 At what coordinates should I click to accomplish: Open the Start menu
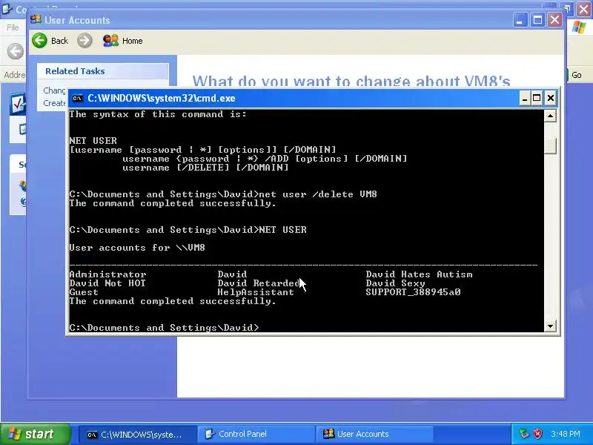(x=35, y=434)
